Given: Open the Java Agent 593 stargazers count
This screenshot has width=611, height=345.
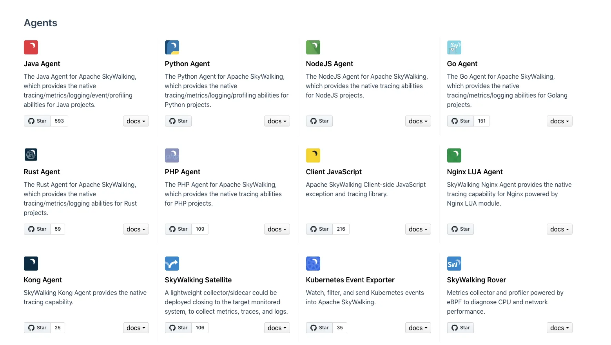Looking at the screenshot, I should pyautogui.click(x=59, y=121).
